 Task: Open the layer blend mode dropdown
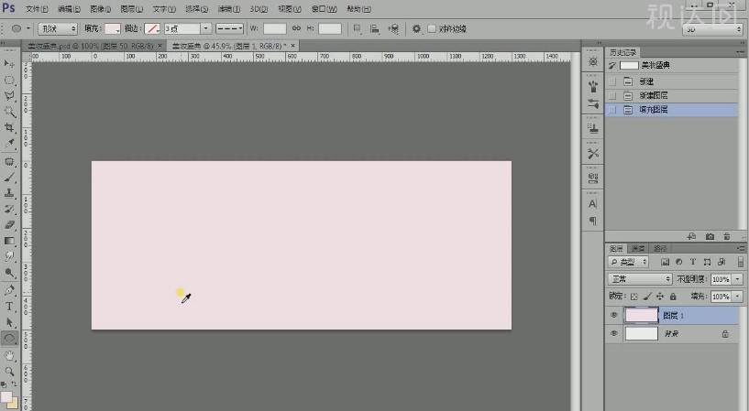click(x=640, y=279)
